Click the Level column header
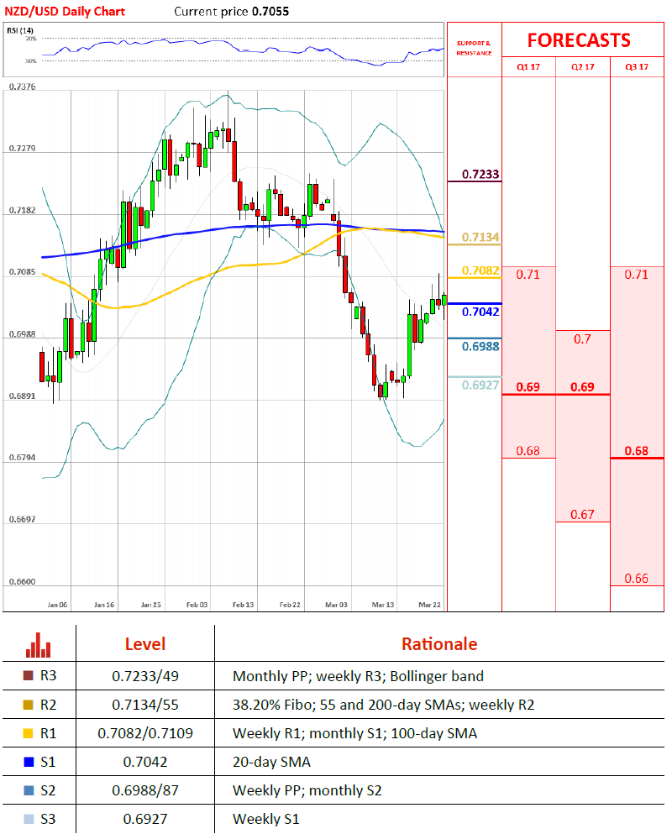Screen dimensions: 672x834 pos(144,644)
